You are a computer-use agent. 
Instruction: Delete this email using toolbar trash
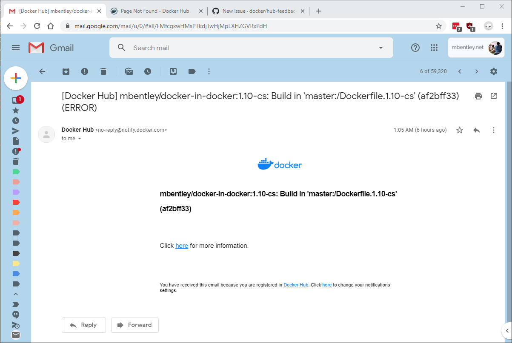point(103,71)
